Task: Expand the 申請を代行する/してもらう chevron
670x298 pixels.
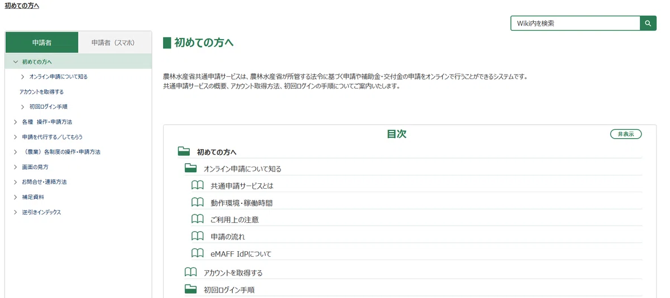Action: (x=15, y=136)
